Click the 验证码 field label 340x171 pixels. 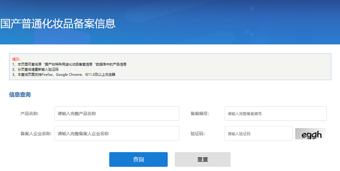tap(198, 134)
